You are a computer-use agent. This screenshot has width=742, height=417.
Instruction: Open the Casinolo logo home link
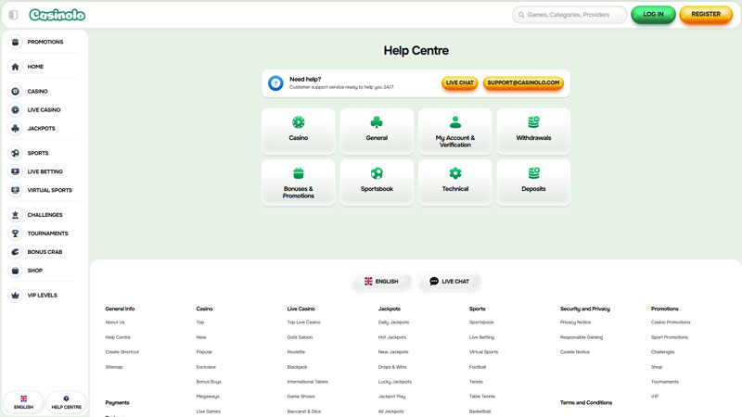[57, 15]
